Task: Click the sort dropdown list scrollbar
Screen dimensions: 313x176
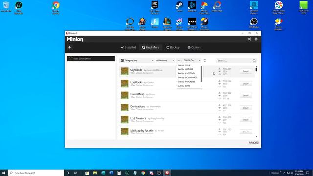Action: pos(201,74)
